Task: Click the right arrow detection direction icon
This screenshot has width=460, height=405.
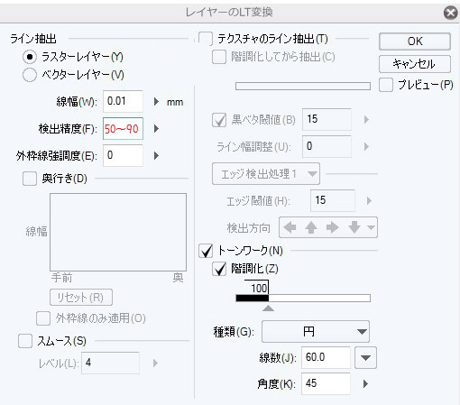Action: [x=332, y=227]
